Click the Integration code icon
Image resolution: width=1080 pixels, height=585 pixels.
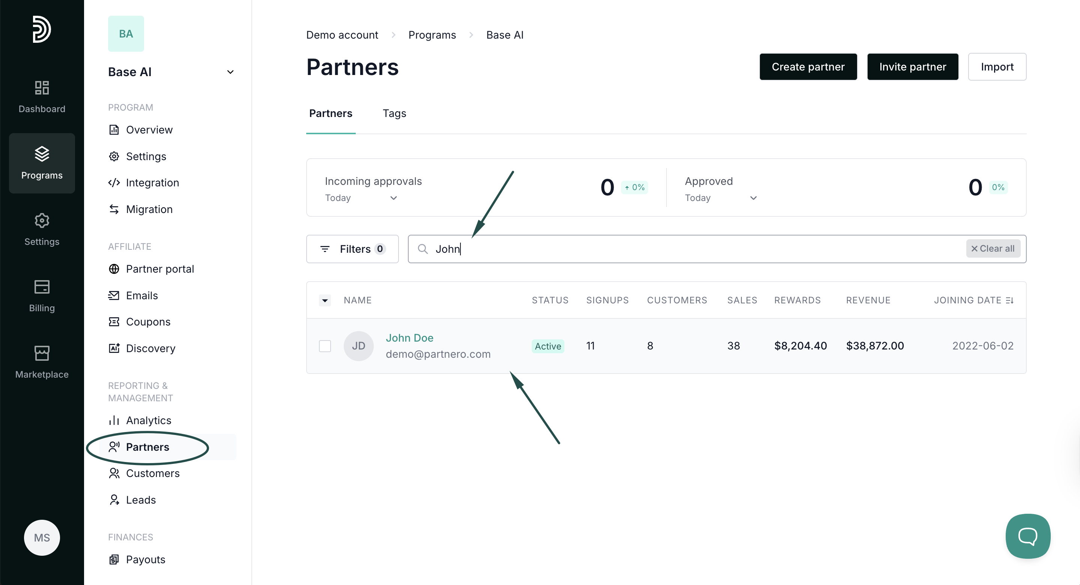click(x=114, y=183)
